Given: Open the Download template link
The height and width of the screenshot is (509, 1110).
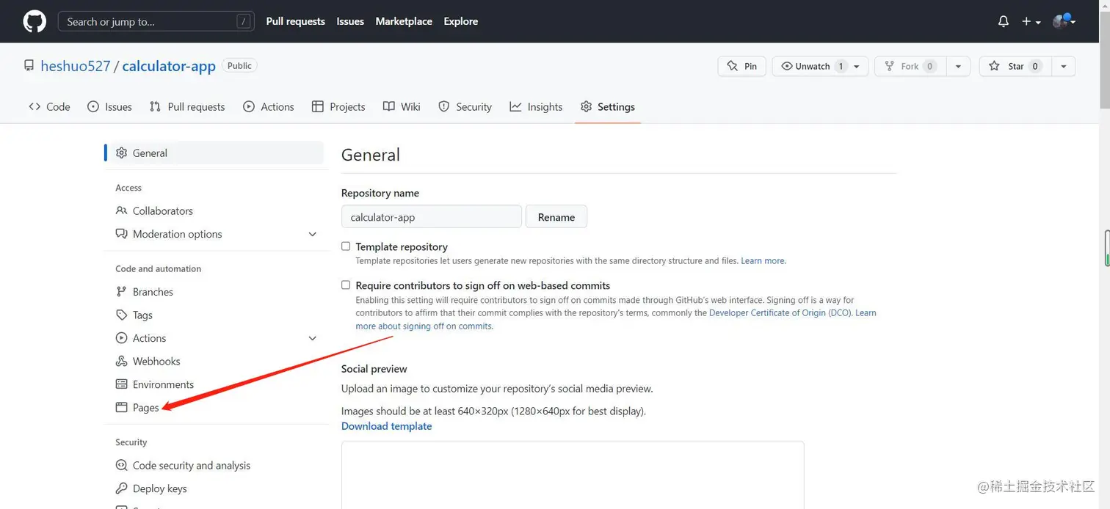Looking at the screenshot, I should [x=386, y=426].
